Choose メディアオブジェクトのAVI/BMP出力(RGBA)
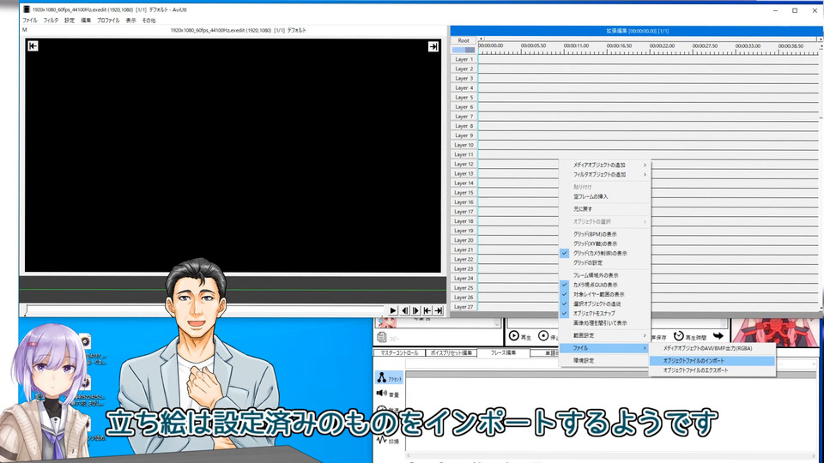Screen dimensions: 824x463 [712, 349]
